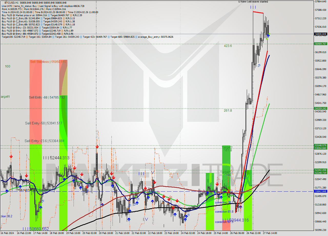Click the 'Buy %10 @ C_Entry88' line

(x=38, y=24)
